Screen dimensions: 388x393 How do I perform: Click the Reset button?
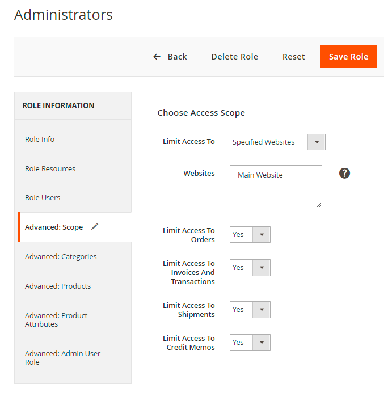(x=294, y=57)
